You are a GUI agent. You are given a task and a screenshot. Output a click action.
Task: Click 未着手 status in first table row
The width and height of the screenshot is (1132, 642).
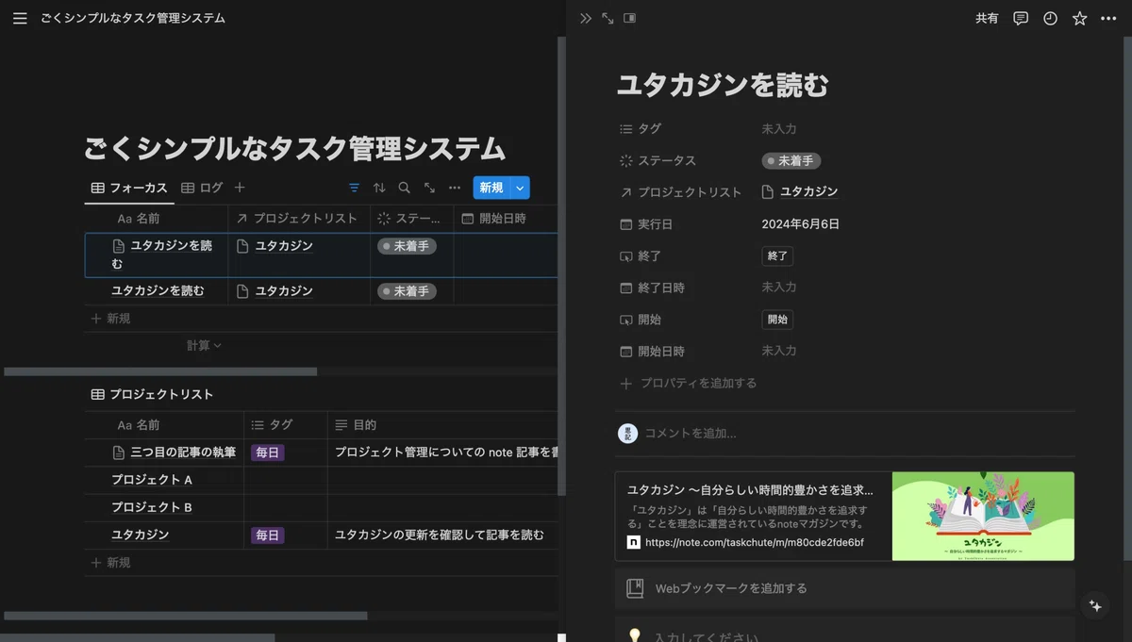point(407,246)
